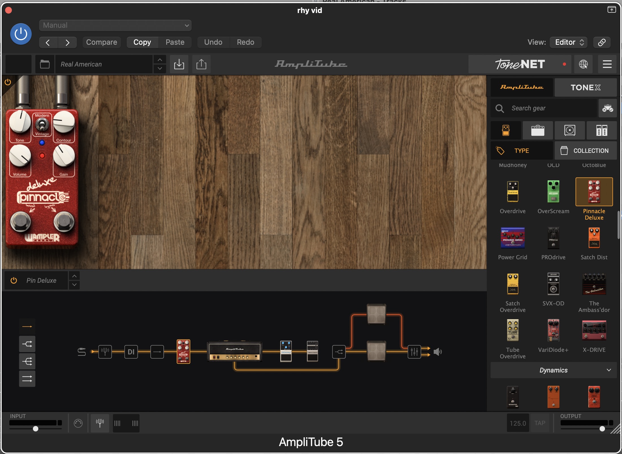Click the save preset download icon
Screen dimensions: 622x454
click(179, 64)
